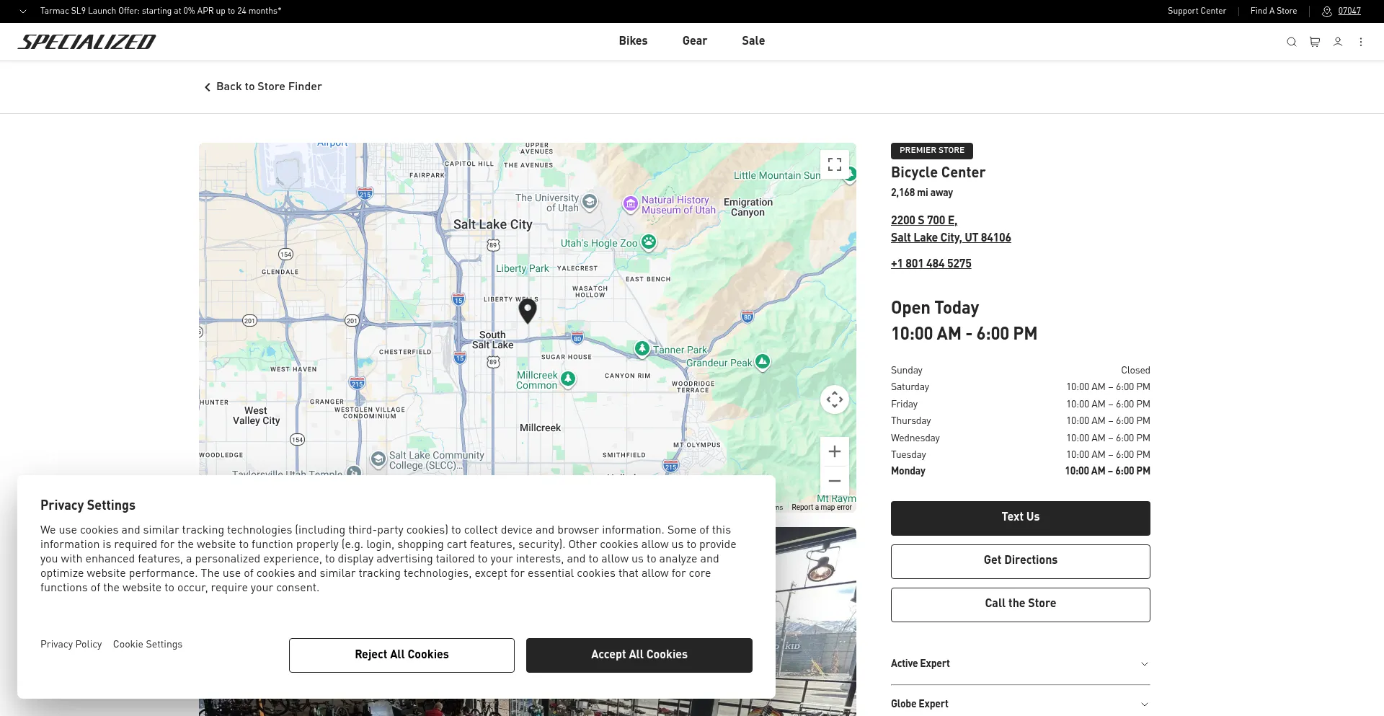Click Tanner Park map marker
Image resolution: width=1384 pixels, height=716 pixels.
(x=642, y=348)
